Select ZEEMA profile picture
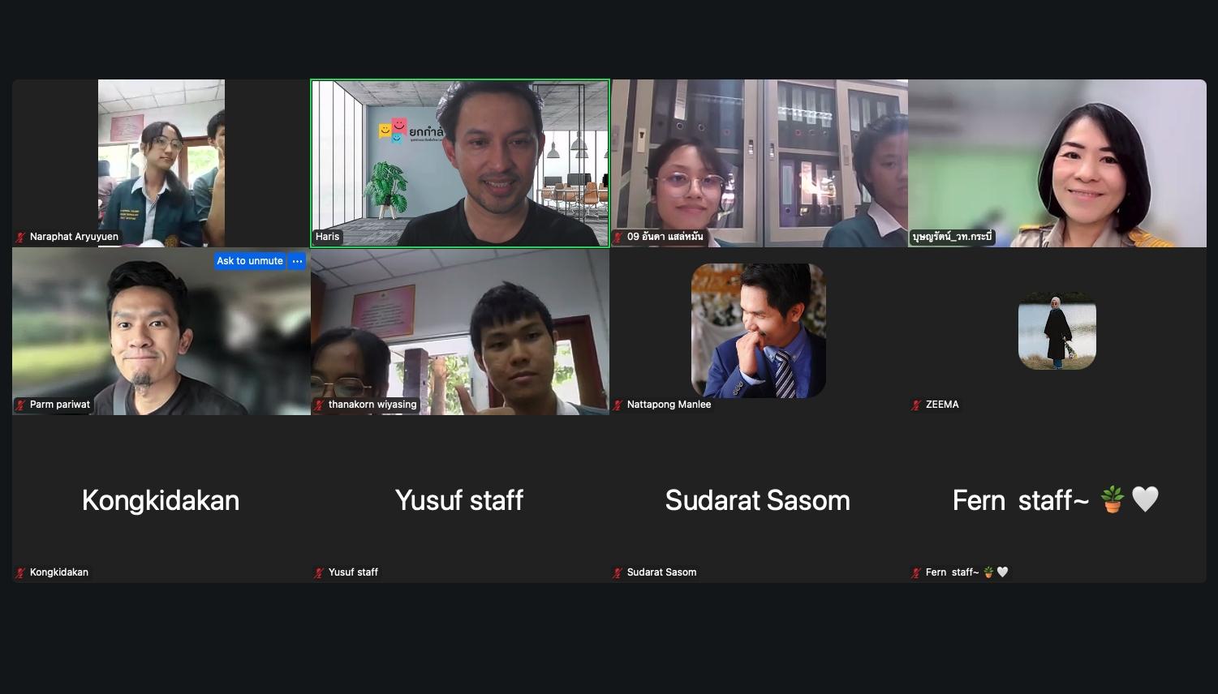1218x694 pixels. [x=1057, y=331]
